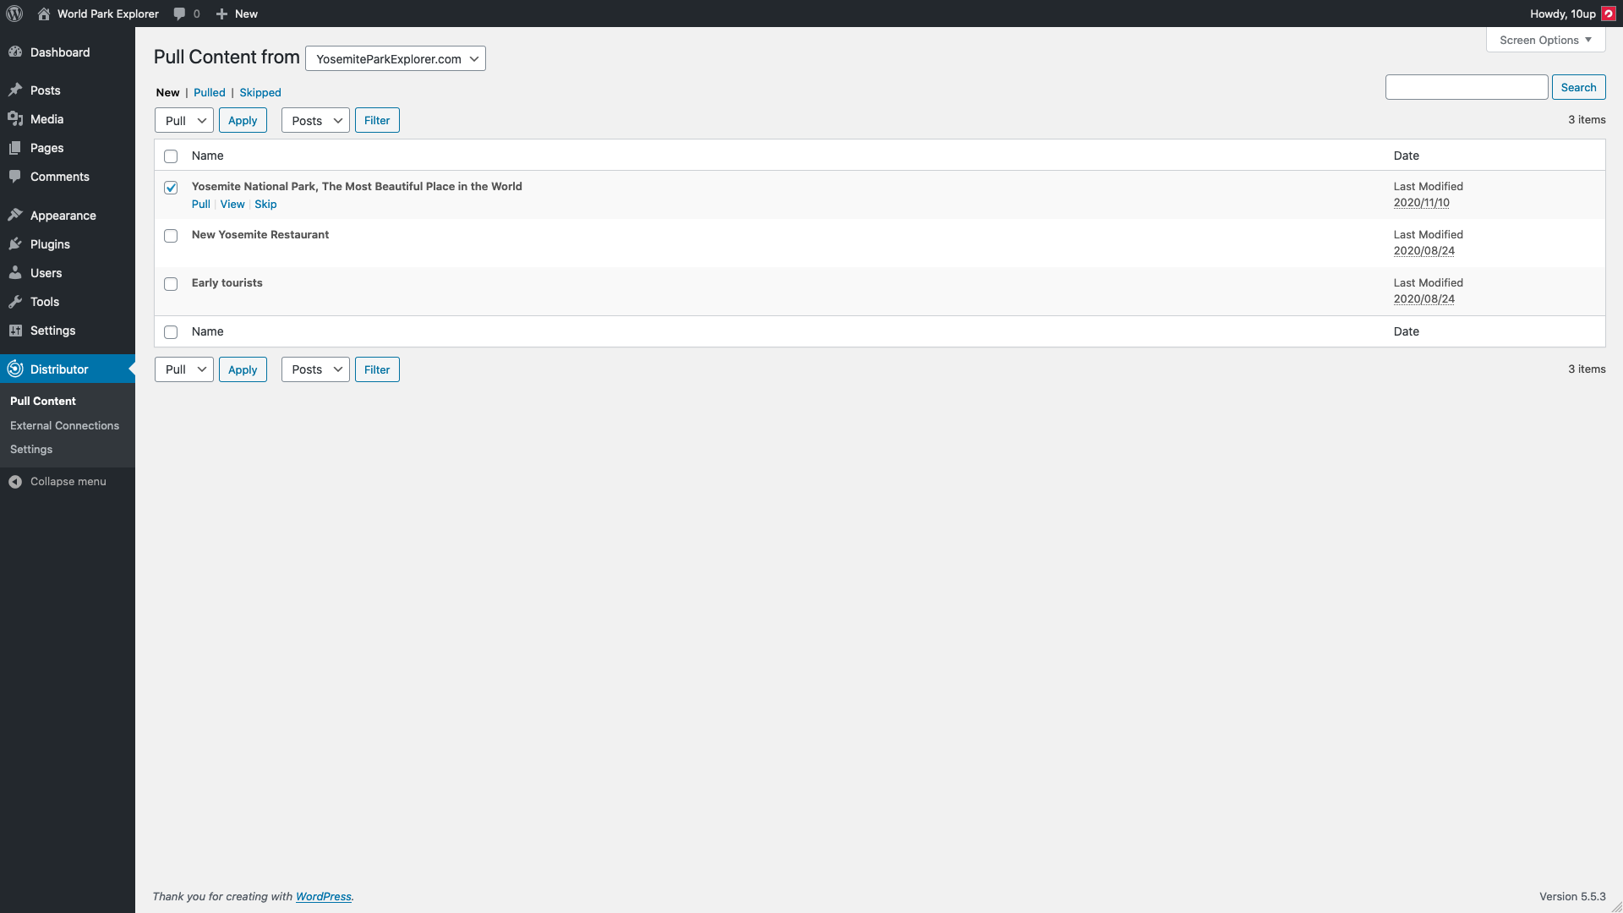Click the top Apply button
The height and width of the screenshot is (913, 1623).
(243, 121)
